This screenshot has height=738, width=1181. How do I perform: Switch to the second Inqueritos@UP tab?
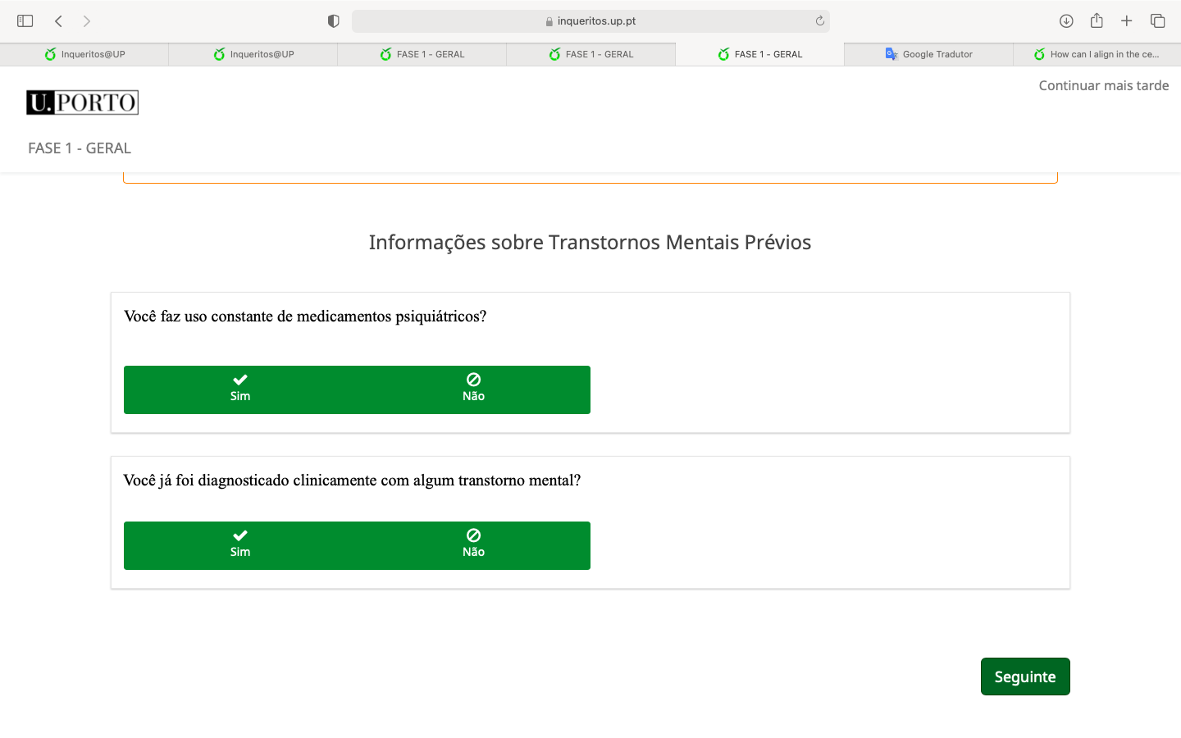(253, 54)
